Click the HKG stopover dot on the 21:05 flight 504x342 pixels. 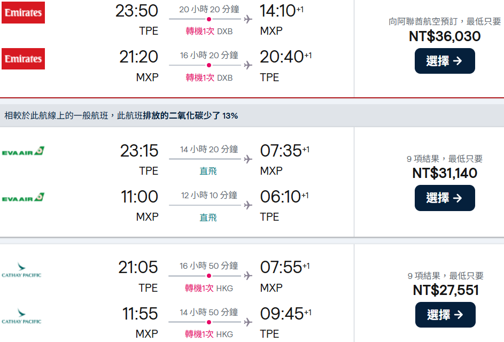207,276
